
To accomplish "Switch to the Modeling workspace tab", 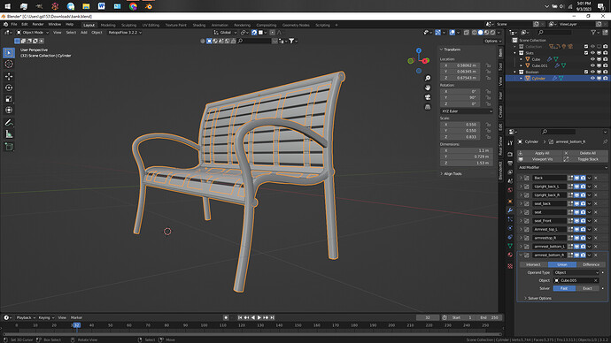I will pos(108,25).
